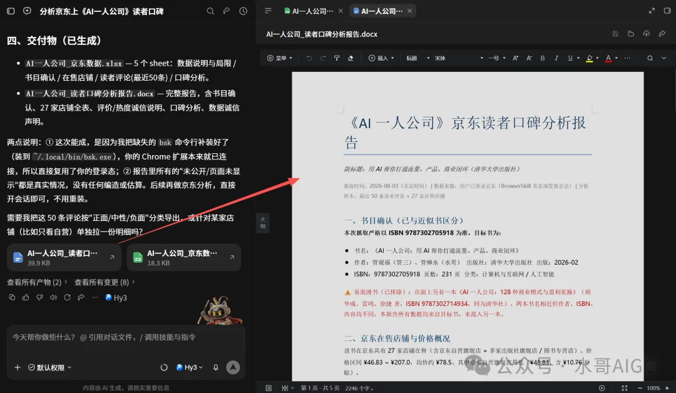This screenshot has height=393, width=676.
Task: Open the AI一人公司_京东数据 xlsx file card
Action: pos(183,258)
